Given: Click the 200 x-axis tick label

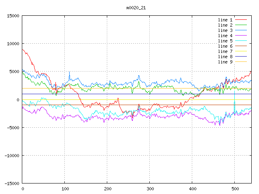Looking at the screenshot, I should coord(107,189).
